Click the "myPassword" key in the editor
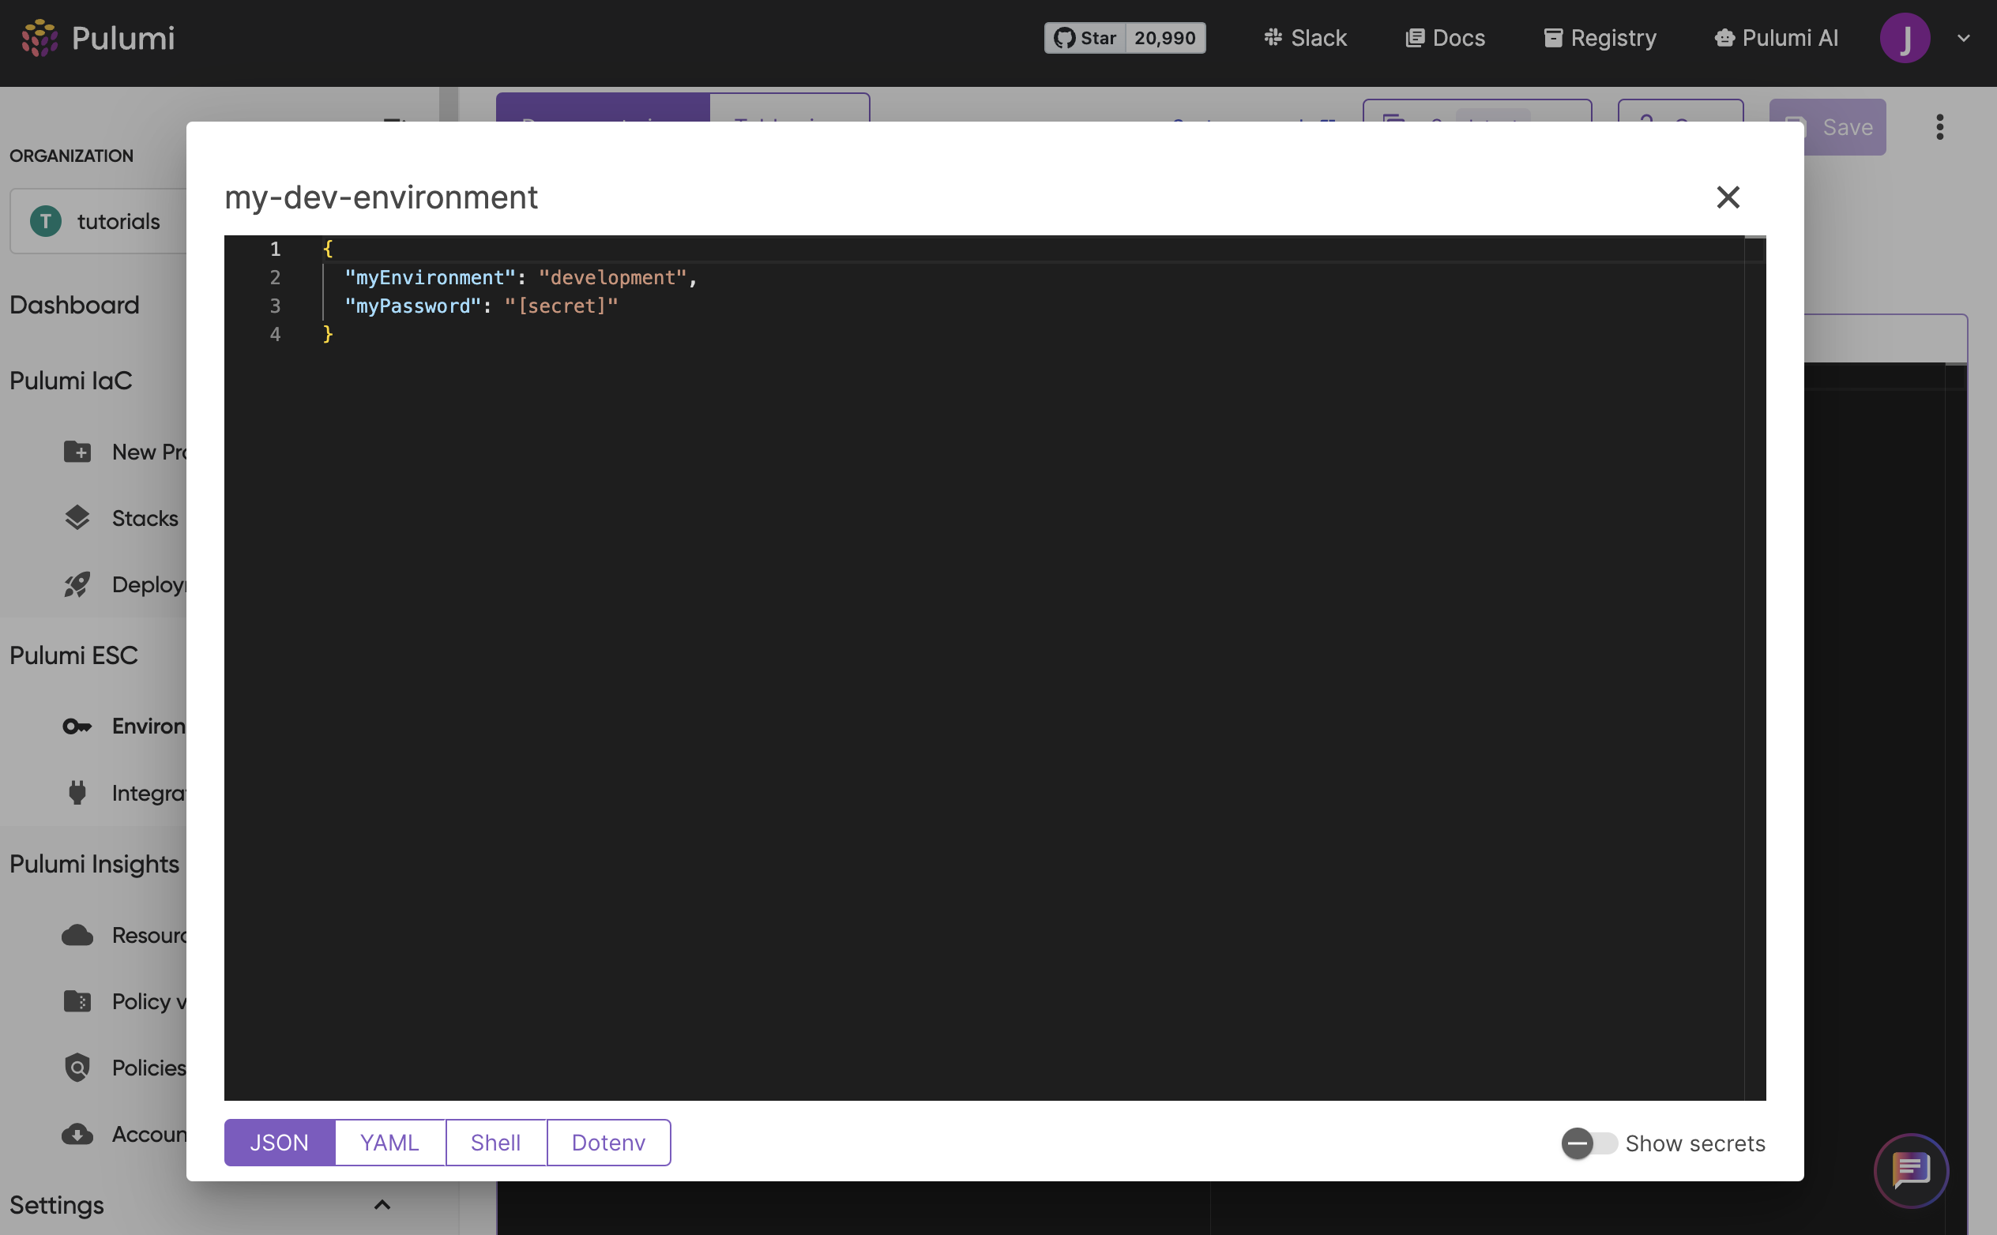This screenshot has height=1235, width=1997. [x=412, y=306]
